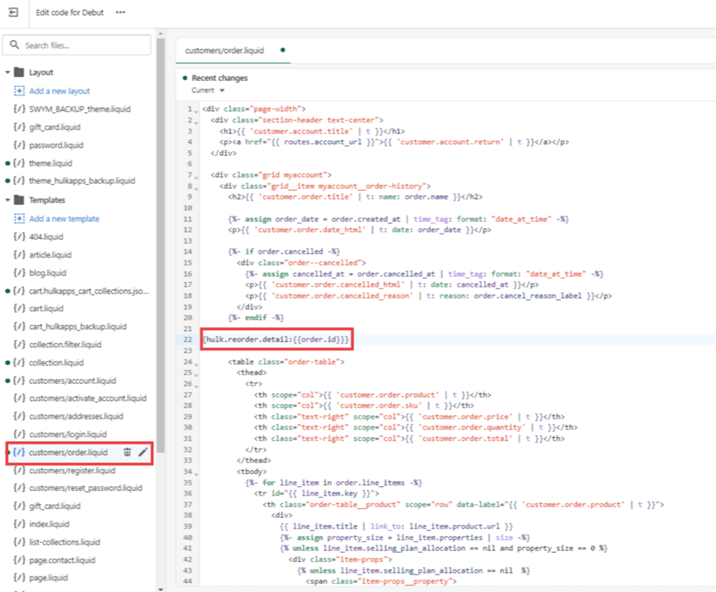
Task: Open collection.liquid template
Action: (56, 362)
